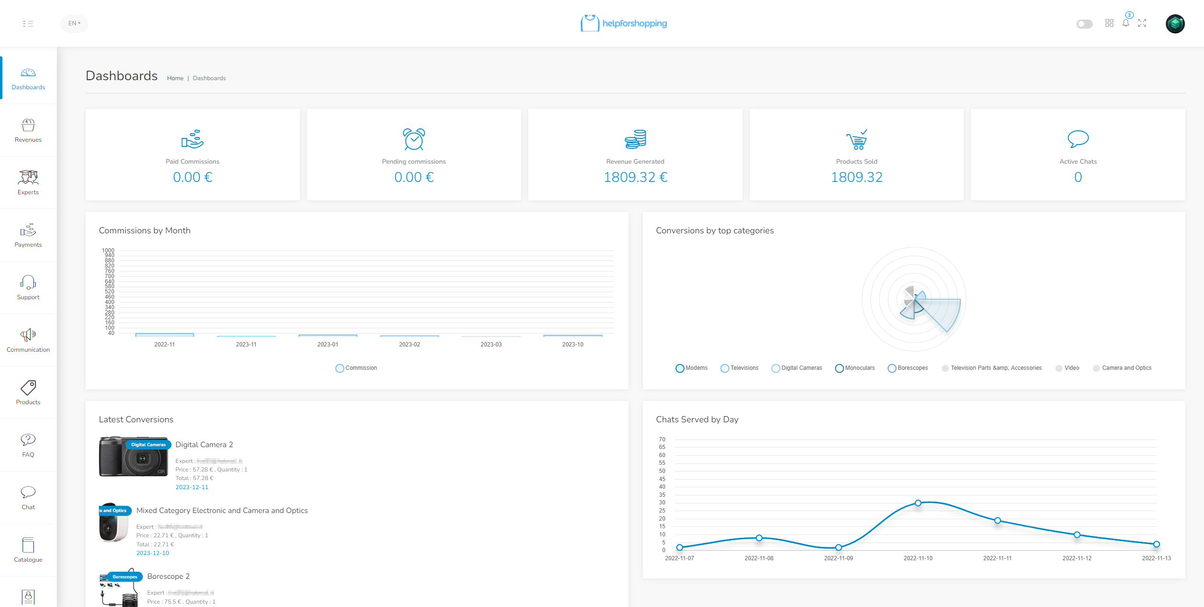This screenshot has height=607, width=1204.
Task: Toggle the Borescopes legend series
Action: pyautogui.click(x=907, y=368)
